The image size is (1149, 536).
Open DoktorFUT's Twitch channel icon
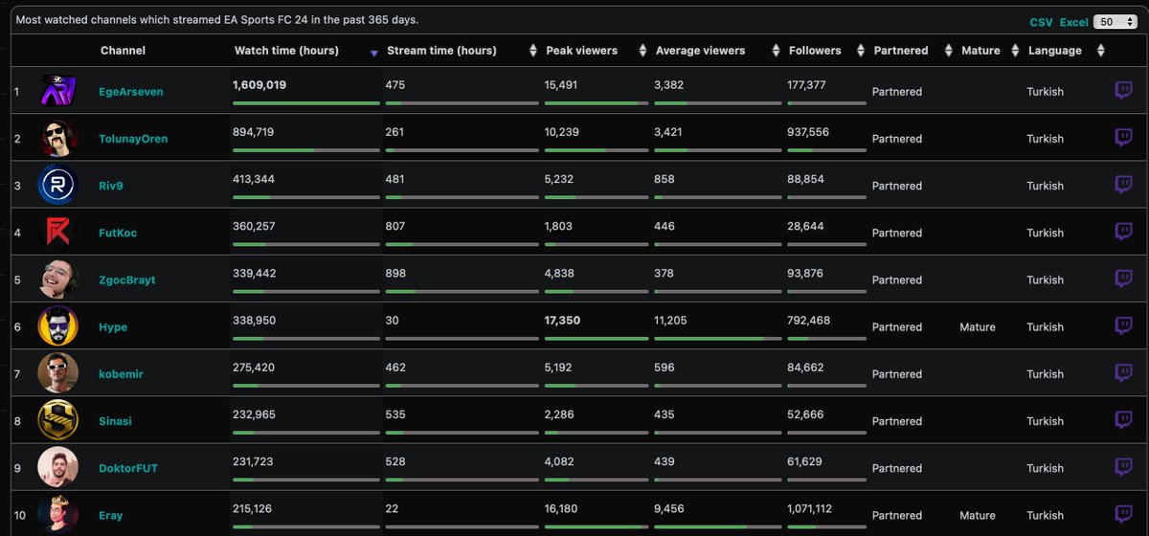pyautogui.click(x=1124, y=467)
